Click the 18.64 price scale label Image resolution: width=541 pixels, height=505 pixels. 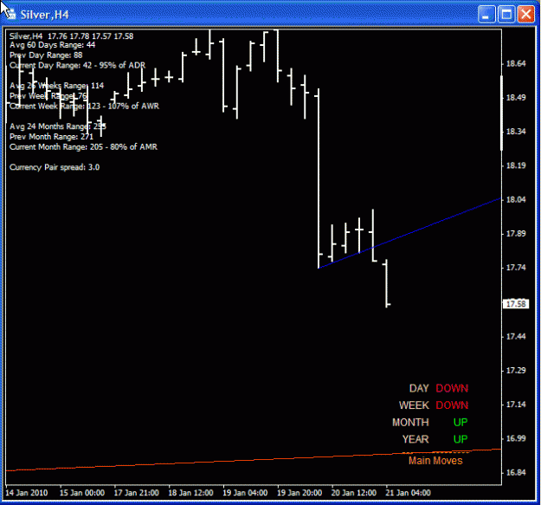[516, 63]
